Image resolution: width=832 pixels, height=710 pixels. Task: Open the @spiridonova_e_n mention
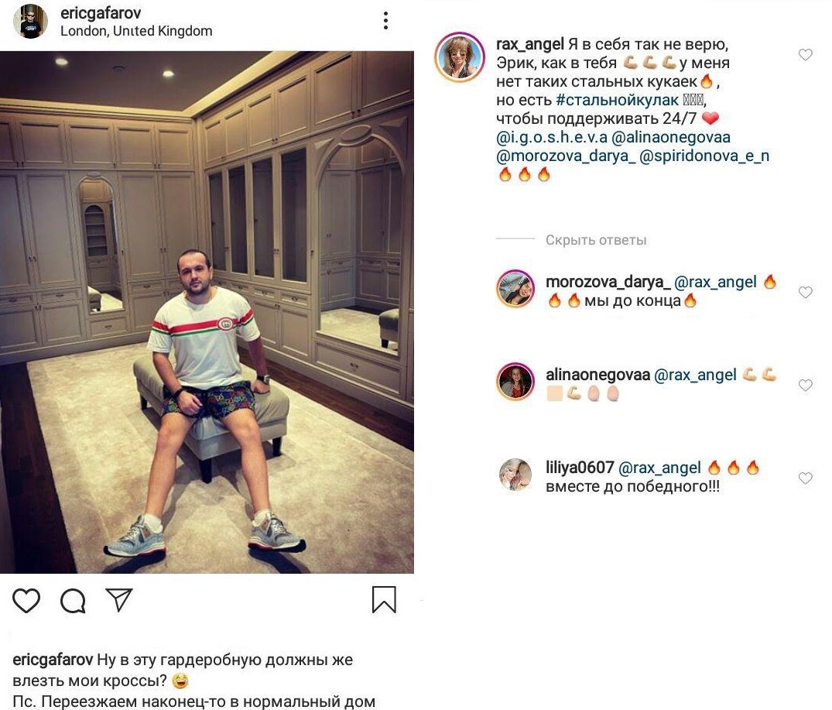click(x=704, y=156)
